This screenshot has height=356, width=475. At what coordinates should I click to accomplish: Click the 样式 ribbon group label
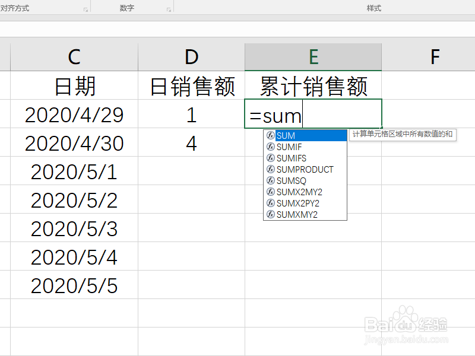pos(374,8)
